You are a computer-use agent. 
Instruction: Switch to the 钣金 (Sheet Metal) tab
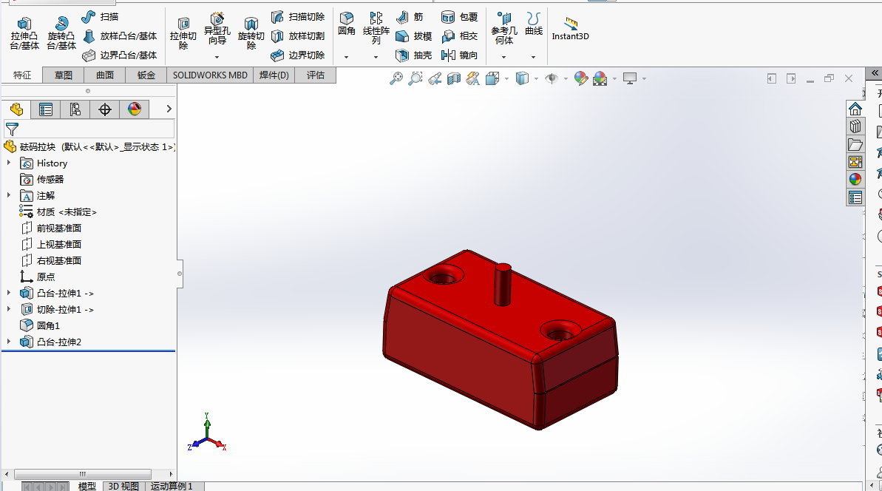pyautogui.click(x=146, y=75)
